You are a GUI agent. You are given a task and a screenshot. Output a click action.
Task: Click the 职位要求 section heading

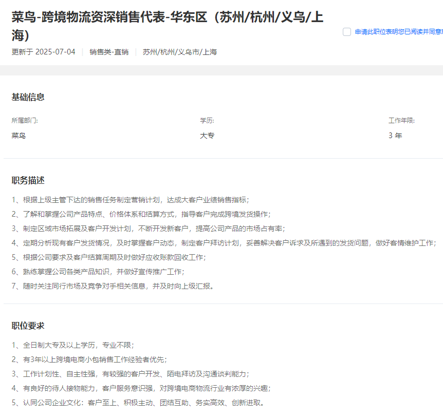pos(28,326)
